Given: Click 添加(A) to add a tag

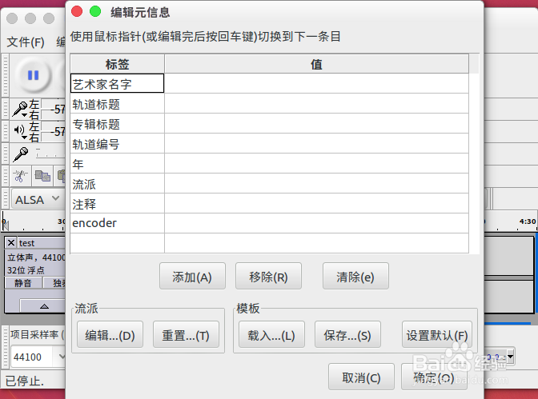Looking at the screenshot, I should tap(192, 277).
